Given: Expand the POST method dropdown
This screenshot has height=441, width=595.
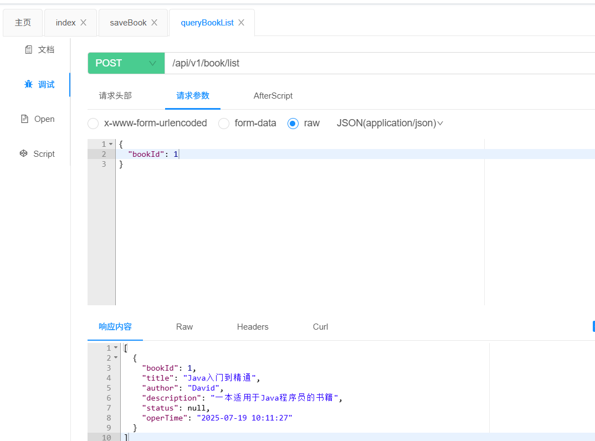Looking at the screenshot, I should (x=151, y=63).
